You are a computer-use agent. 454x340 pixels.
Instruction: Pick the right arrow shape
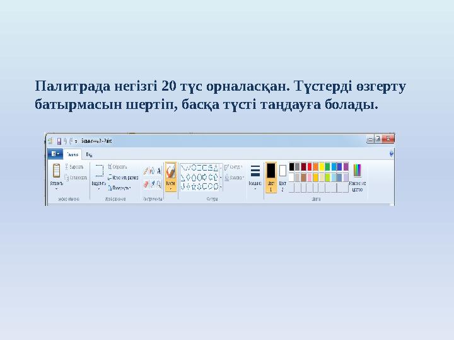[205, 178]
